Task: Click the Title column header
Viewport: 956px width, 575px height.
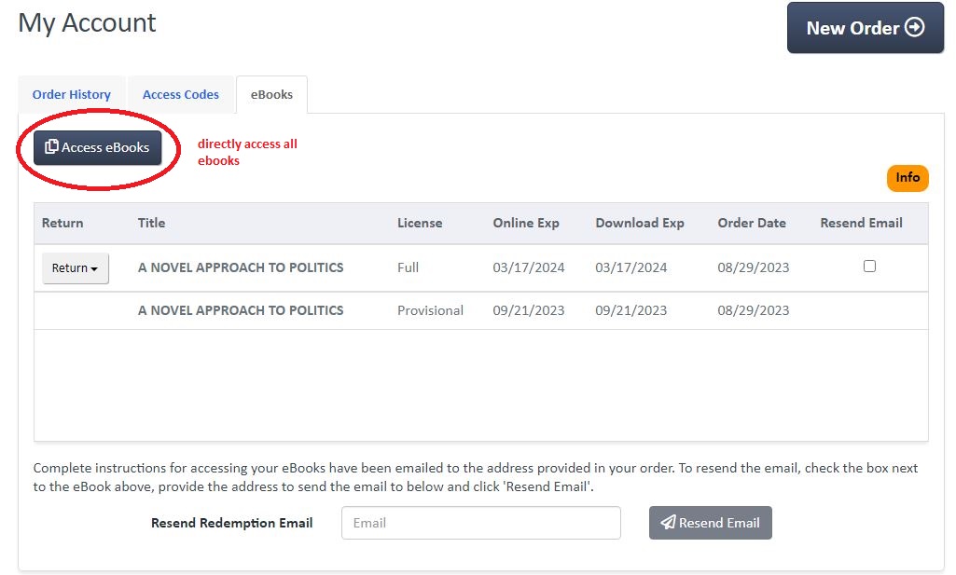Action: click(151, 223)
